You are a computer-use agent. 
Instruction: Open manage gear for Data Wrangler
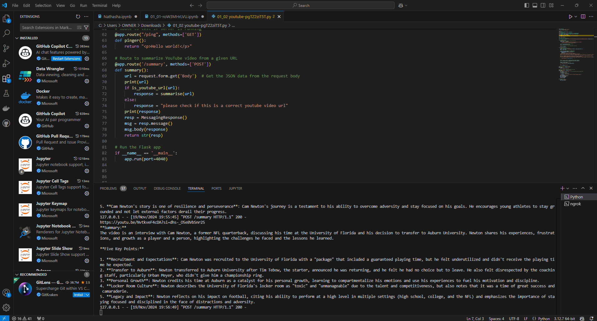tap(87, 81)
